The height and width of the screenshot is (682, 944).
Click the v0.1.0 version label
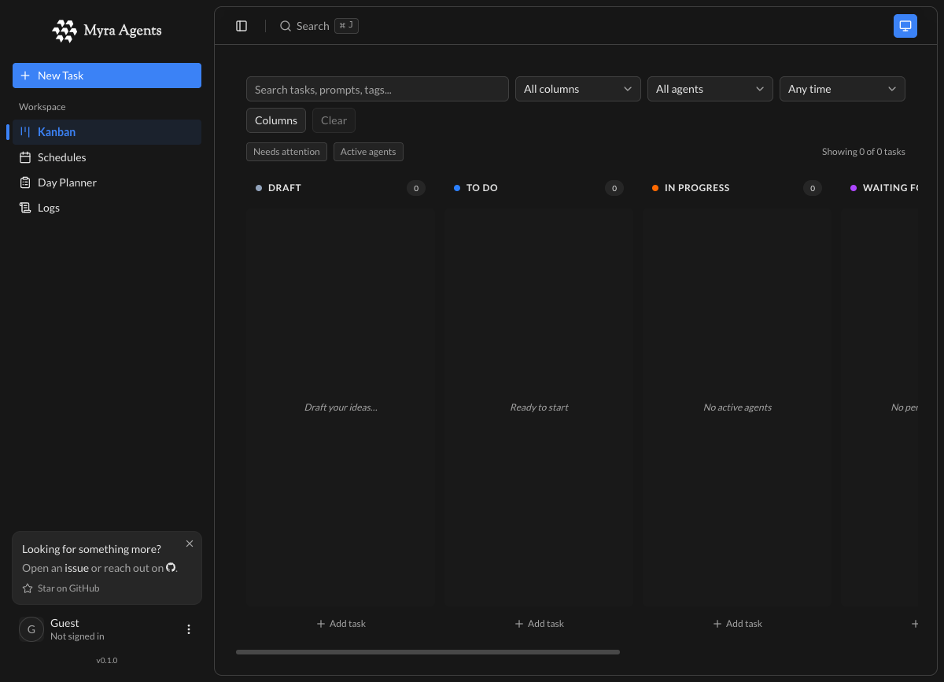point(107,661)
